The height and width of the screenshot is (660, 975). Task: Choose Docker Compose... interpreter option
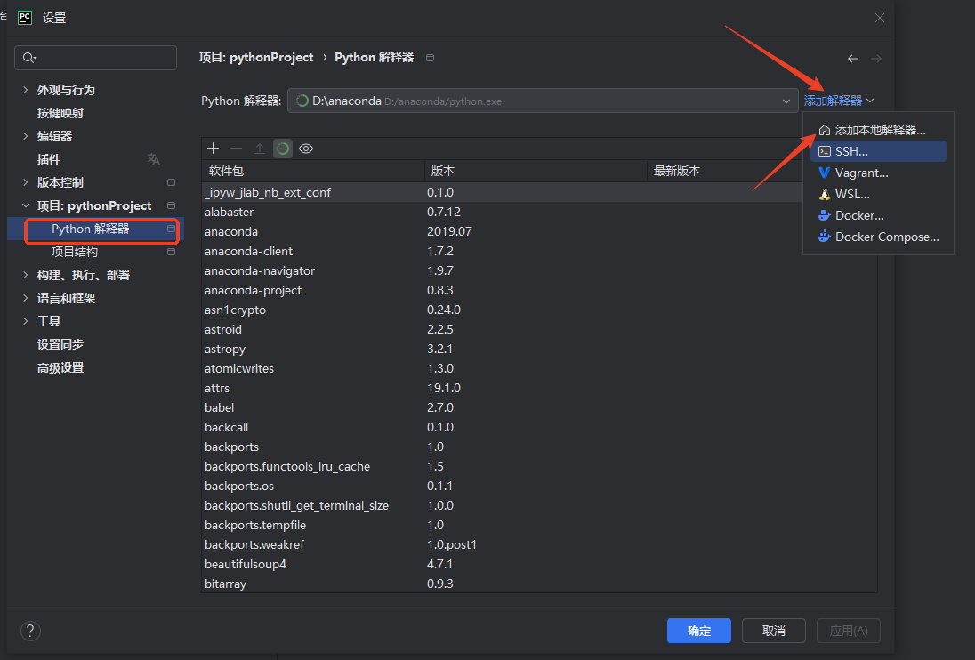pos(878,237)
